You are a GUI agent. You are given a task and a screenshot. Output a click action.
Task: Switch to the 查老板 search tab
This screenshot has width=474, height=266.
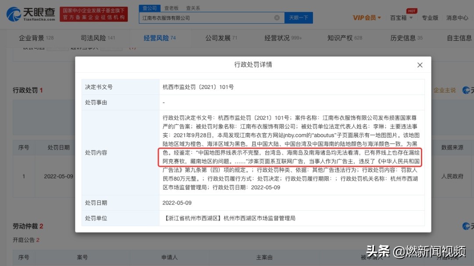point(171,7)
